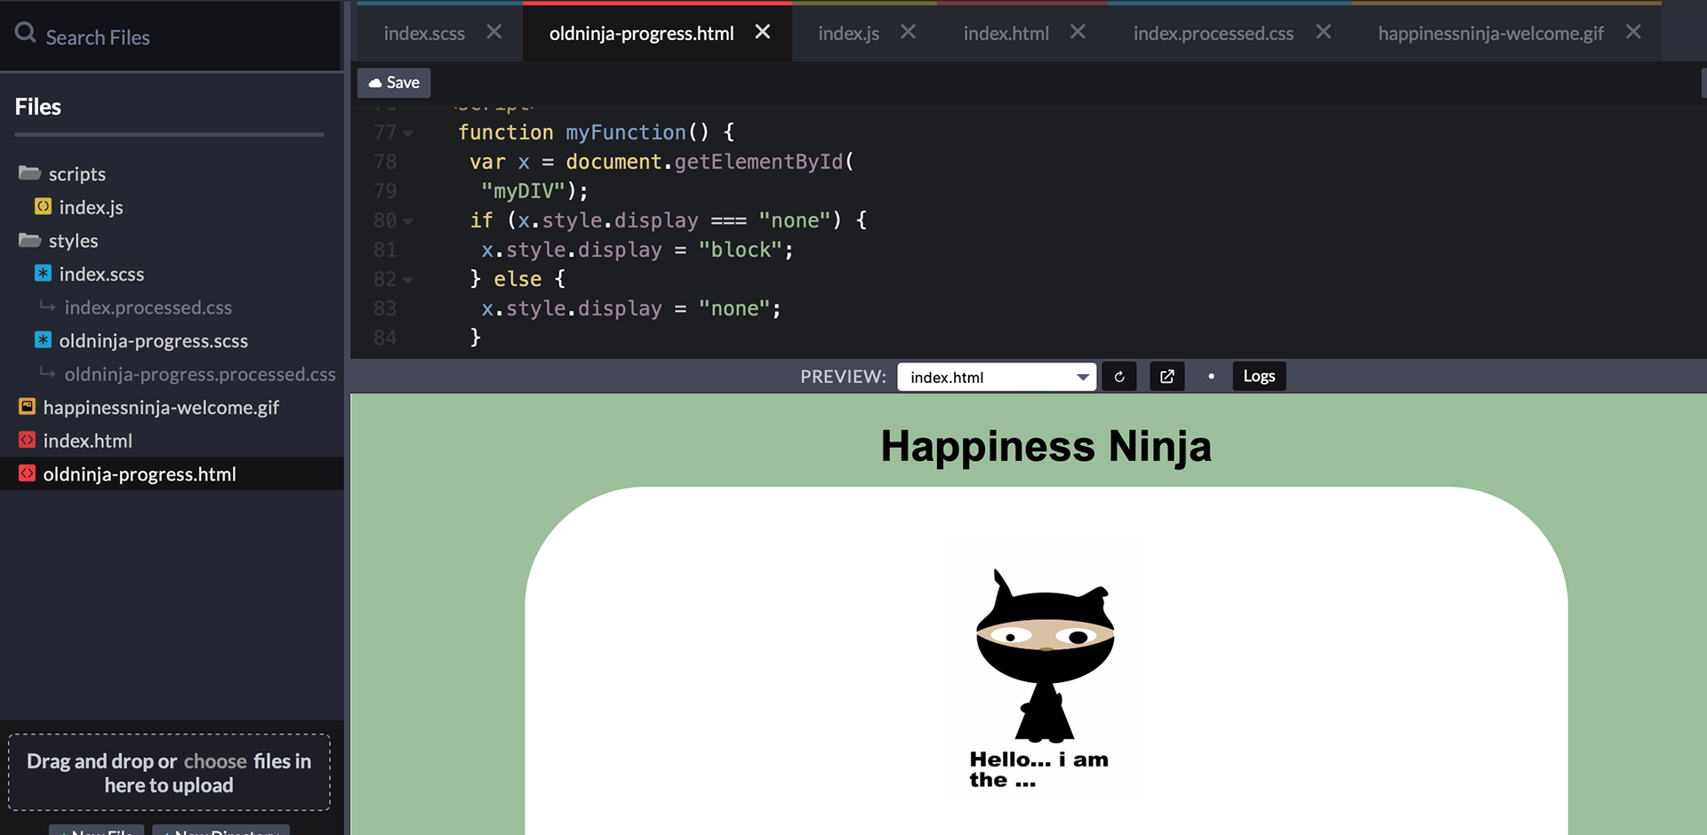The width and height of the screenshot is (1707, 835).
Task: Click the myFunction name in code
Action: click(626, 132)
